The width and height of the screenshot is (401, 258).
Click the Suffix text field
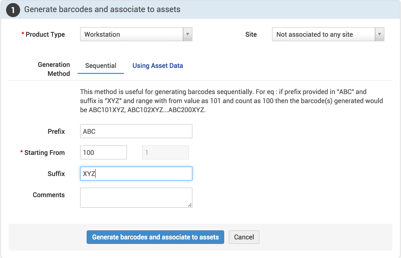coord(136,174)
